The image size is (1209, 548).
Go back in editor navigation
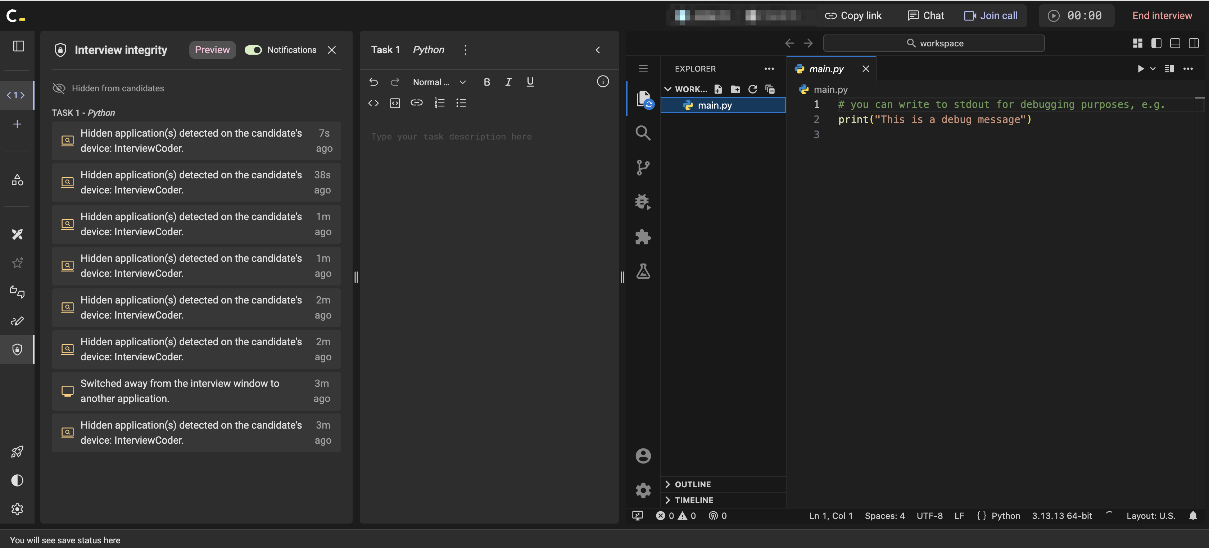point(789,43)
